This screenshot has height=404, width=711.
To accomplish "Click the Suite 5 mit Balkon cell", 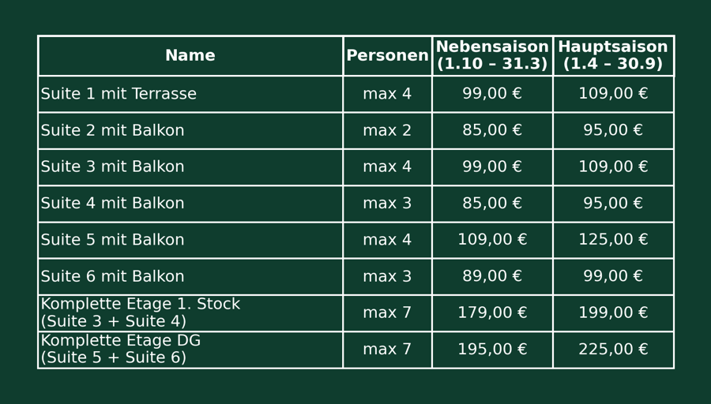I will (112, 240).
